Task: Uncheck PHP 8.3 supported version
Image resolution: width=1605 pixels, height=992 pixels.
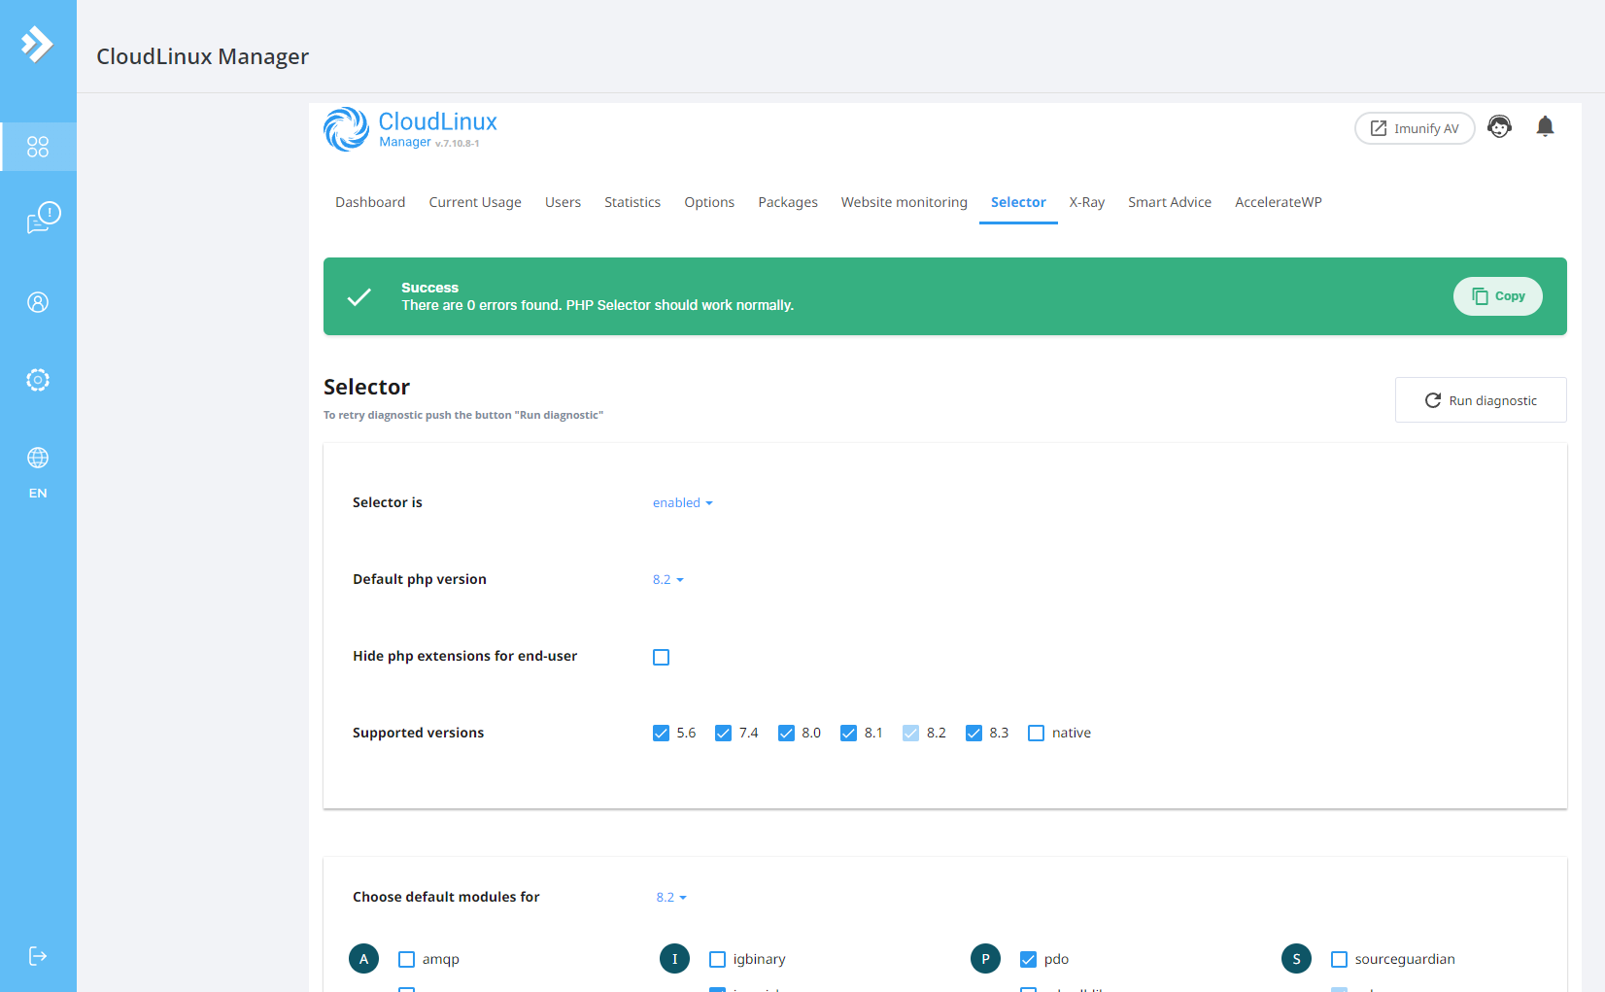Action: 973,733
